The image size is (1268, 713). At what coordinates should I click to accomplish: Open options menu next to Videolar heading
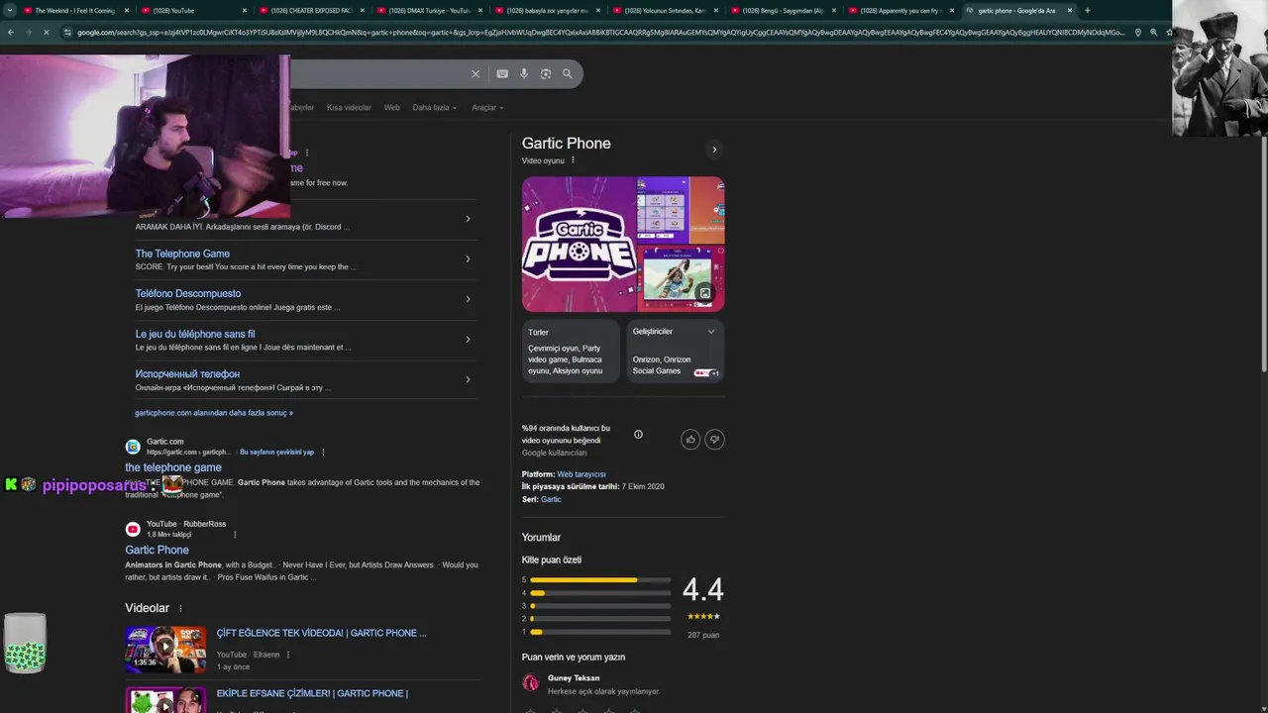[x=180, y=608]
